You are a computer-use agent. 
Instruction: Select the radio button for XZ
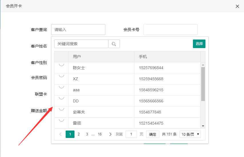coord(61,76)
